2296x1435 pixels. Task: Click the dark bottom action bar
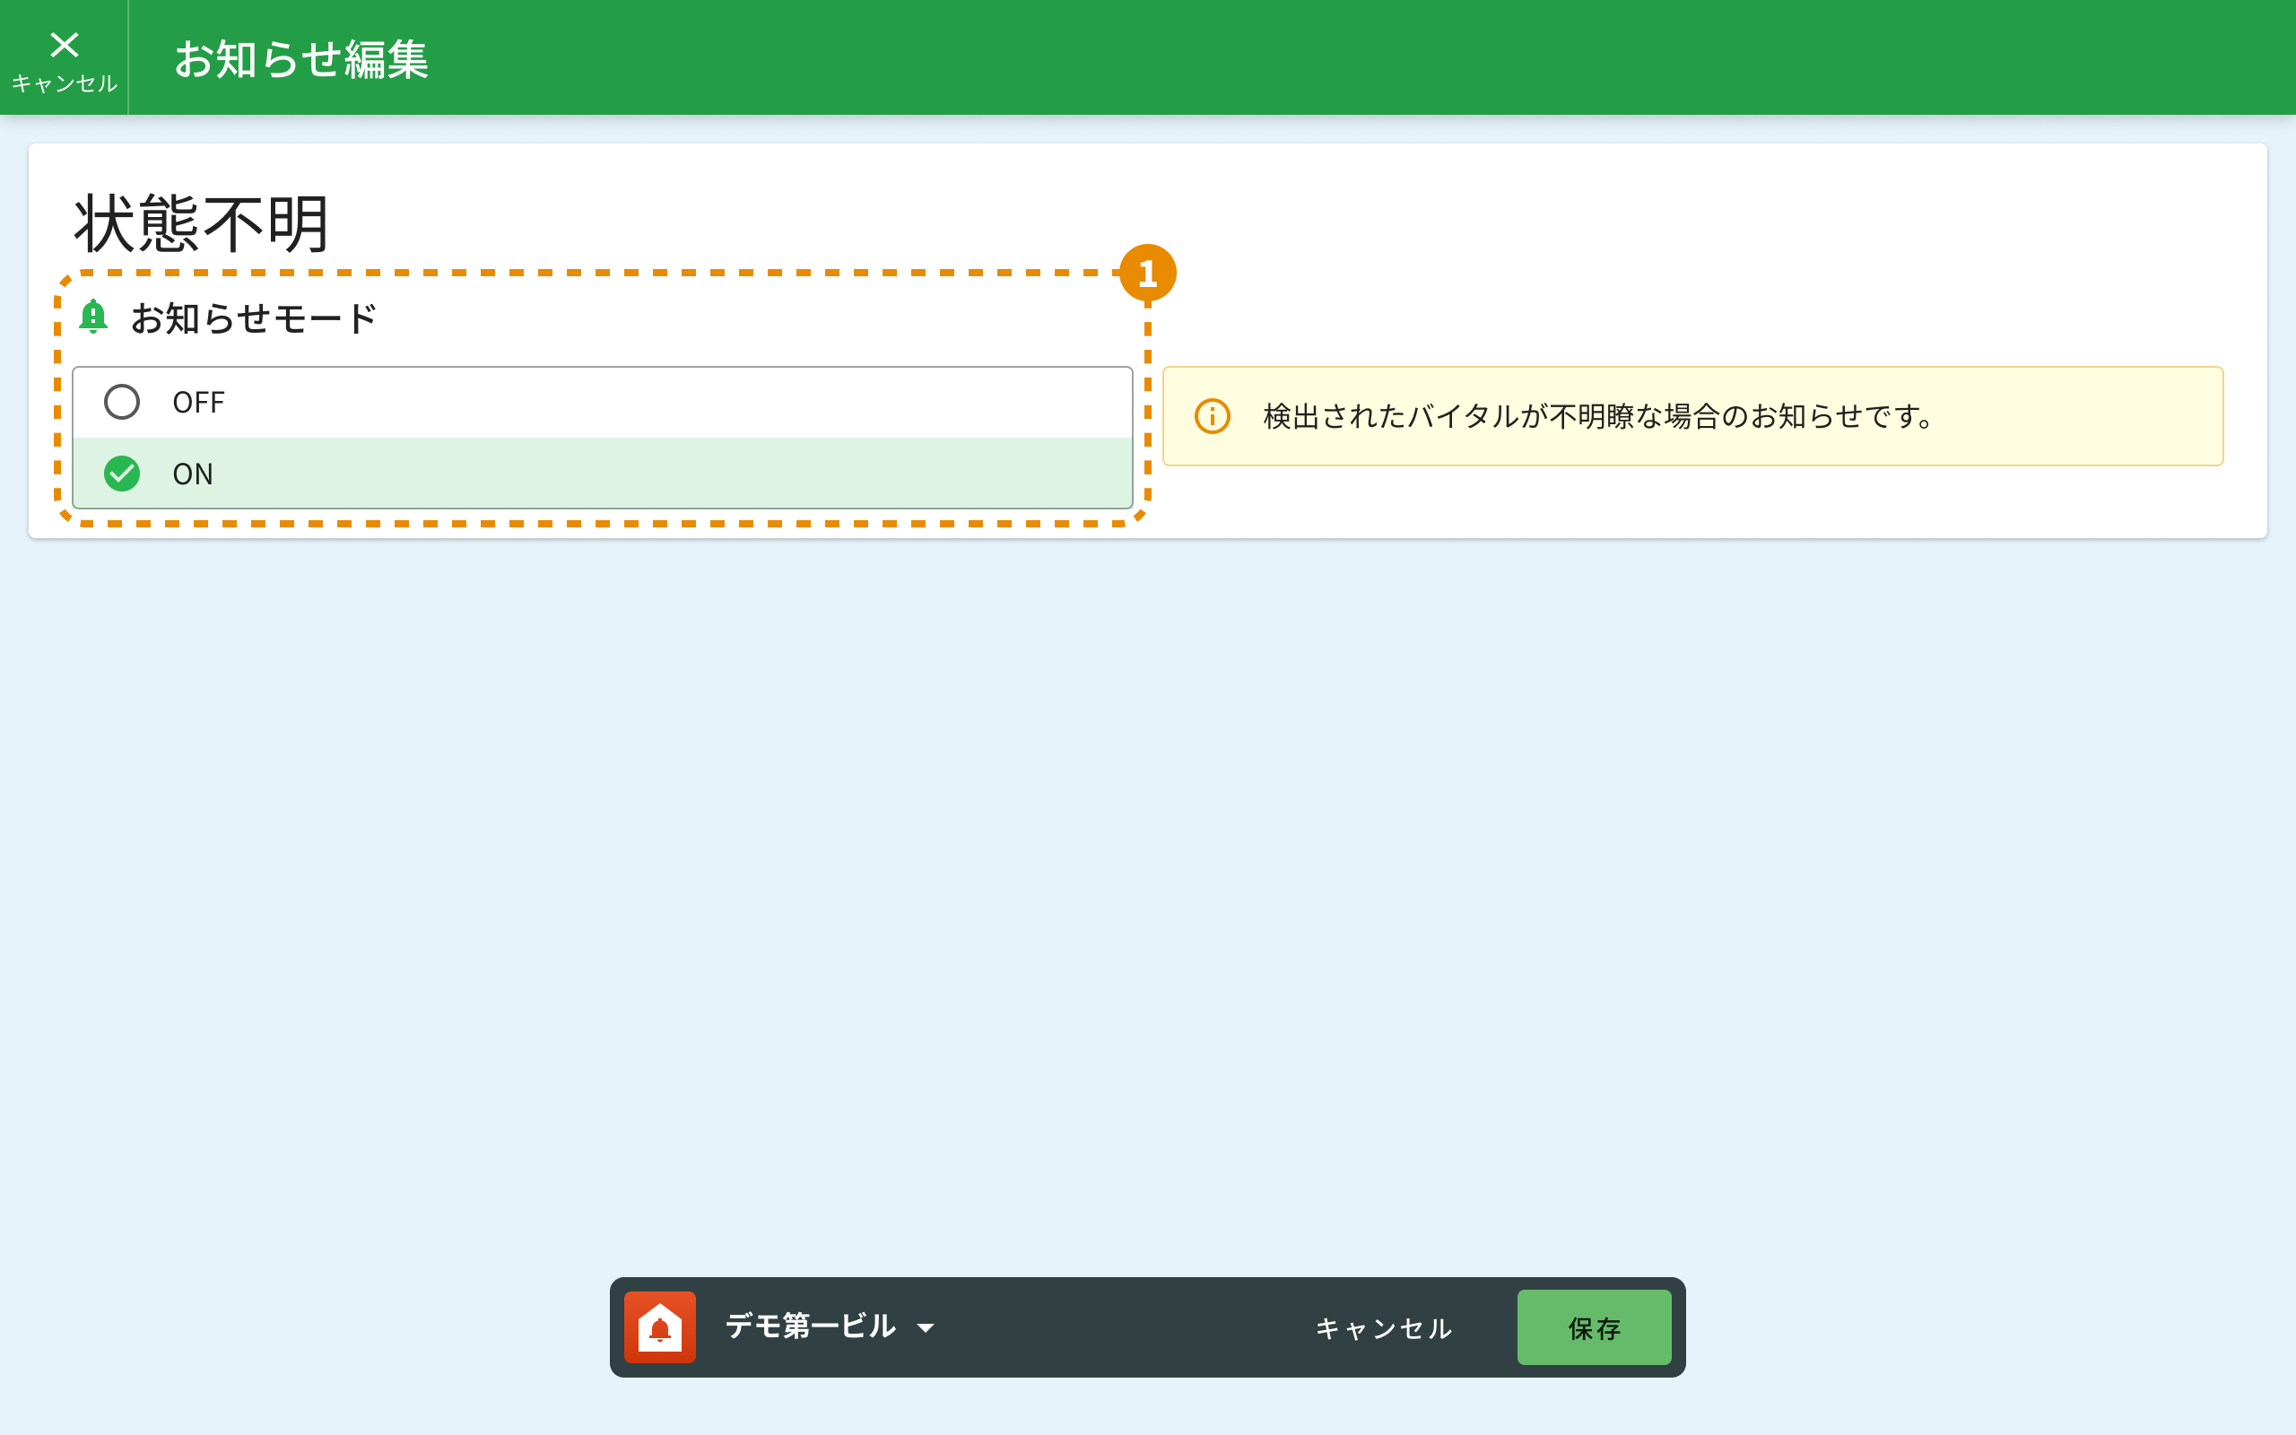pos(1119,1326)
